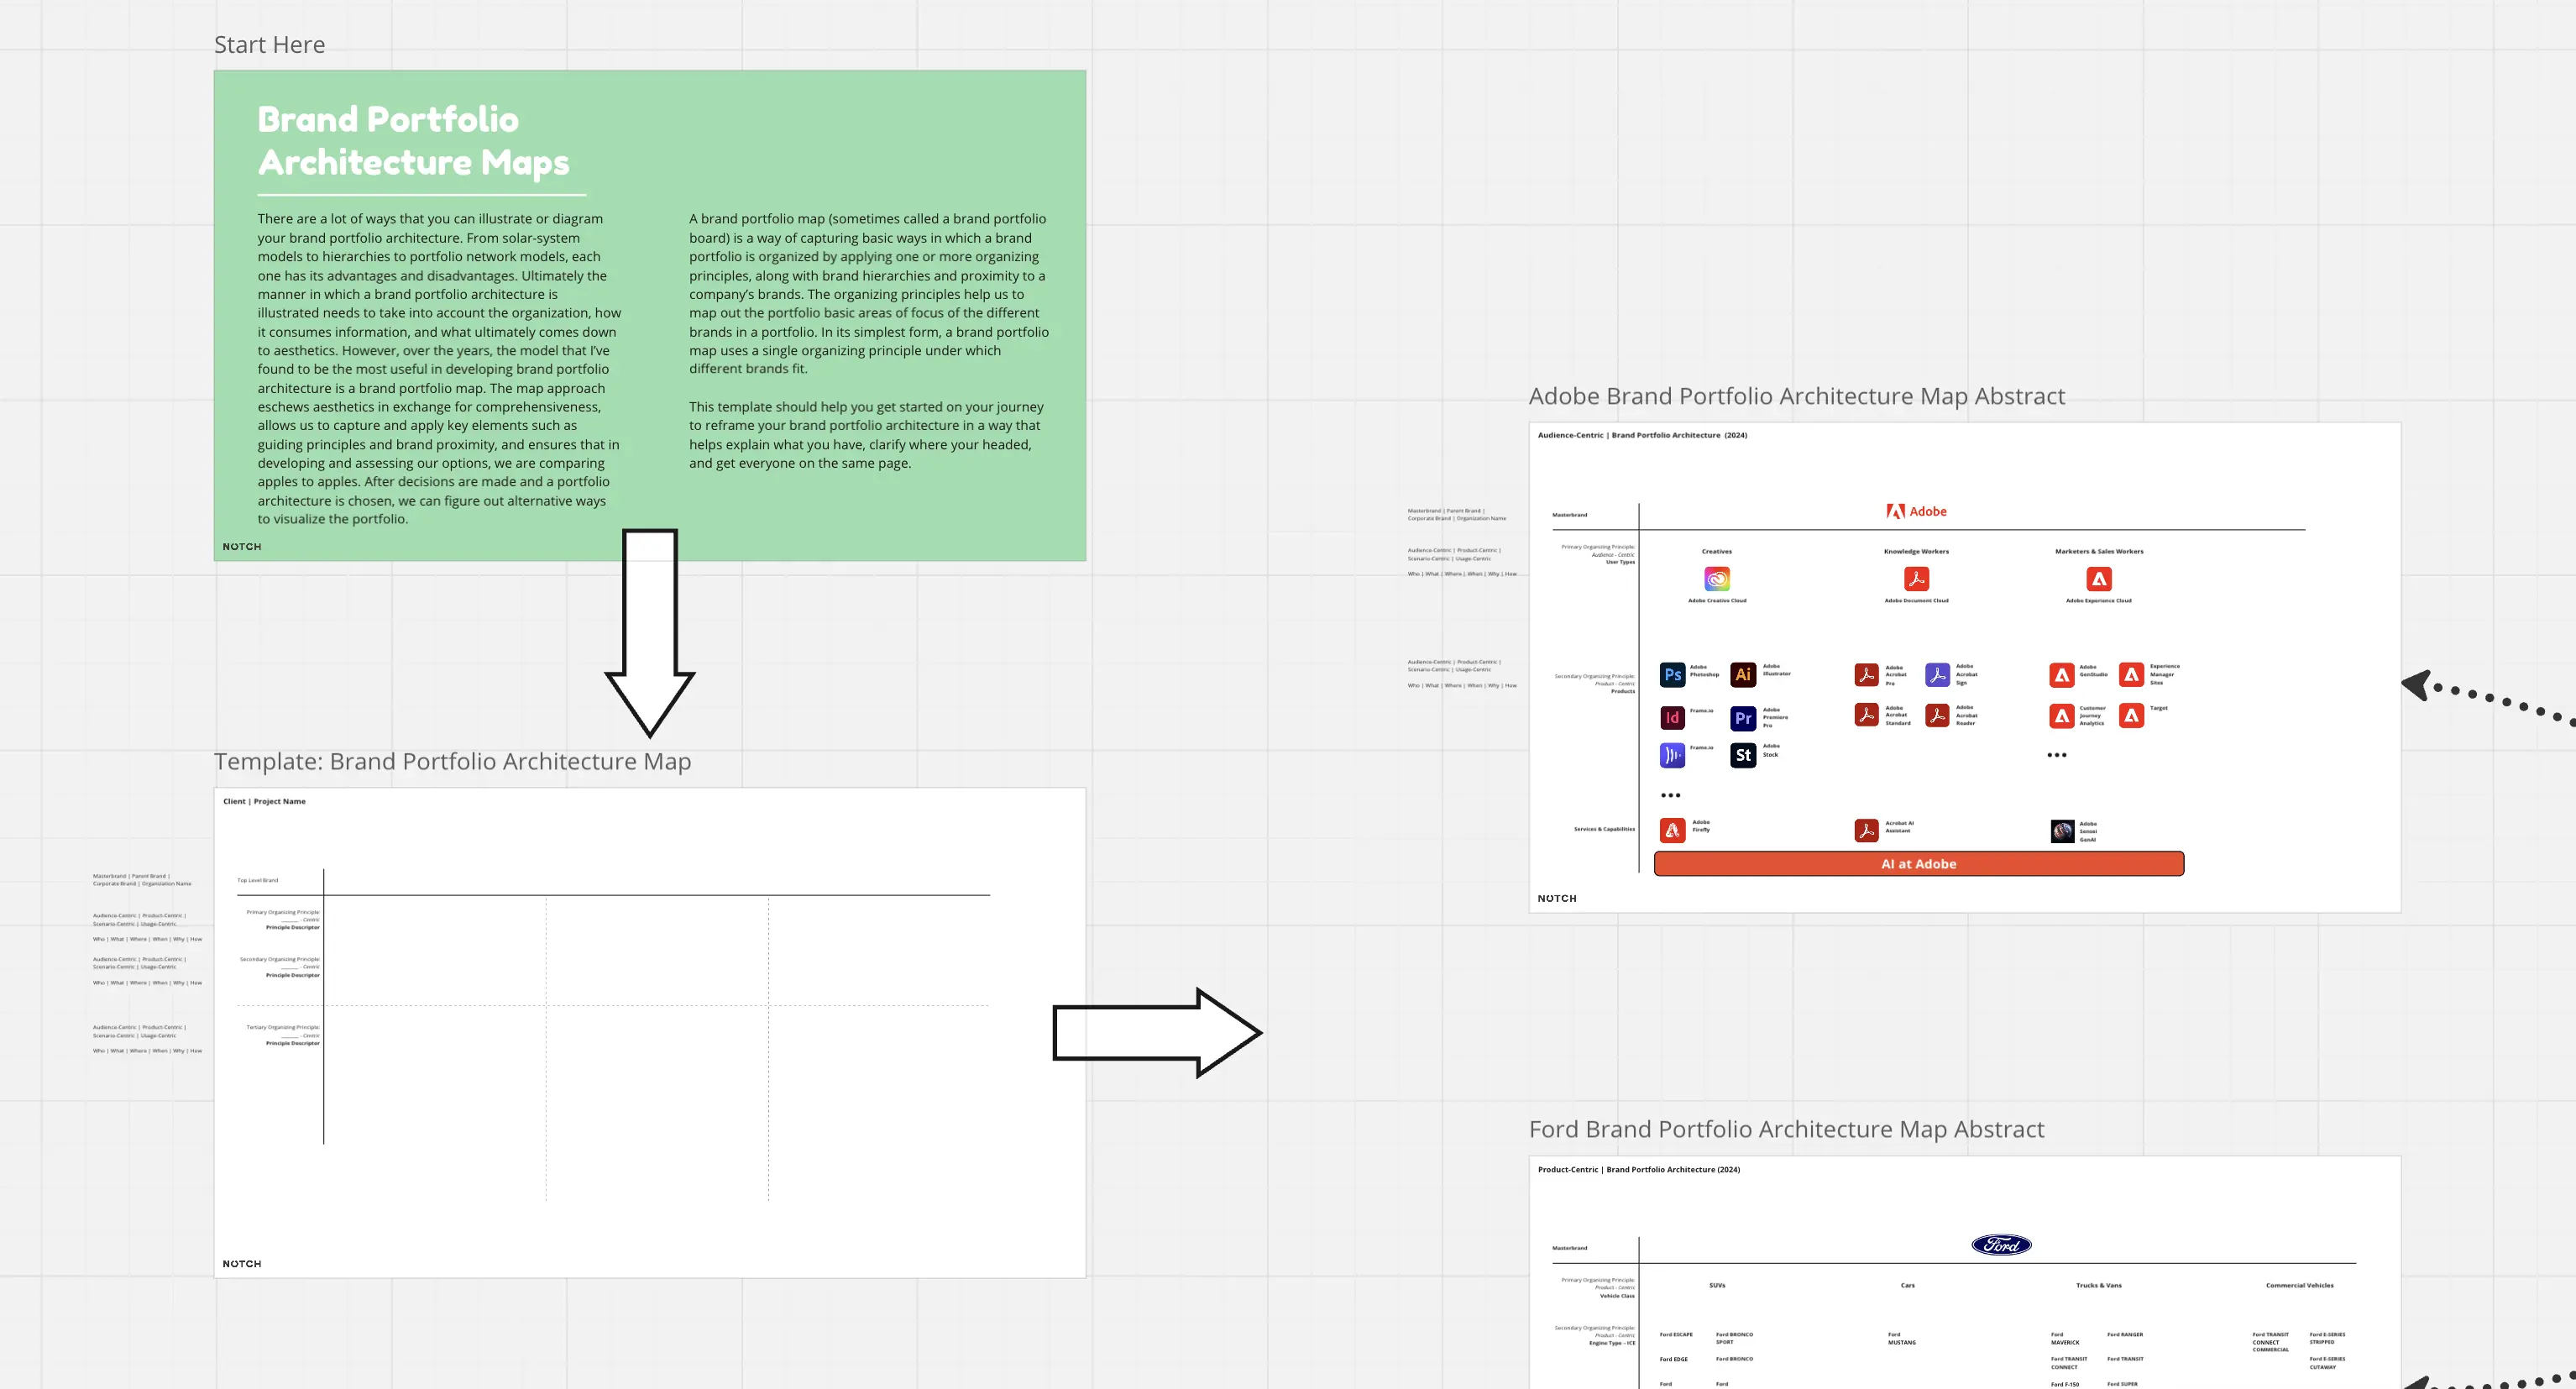
Task: Click the Knowledge Workers column heading
Action: point(1916,551)
